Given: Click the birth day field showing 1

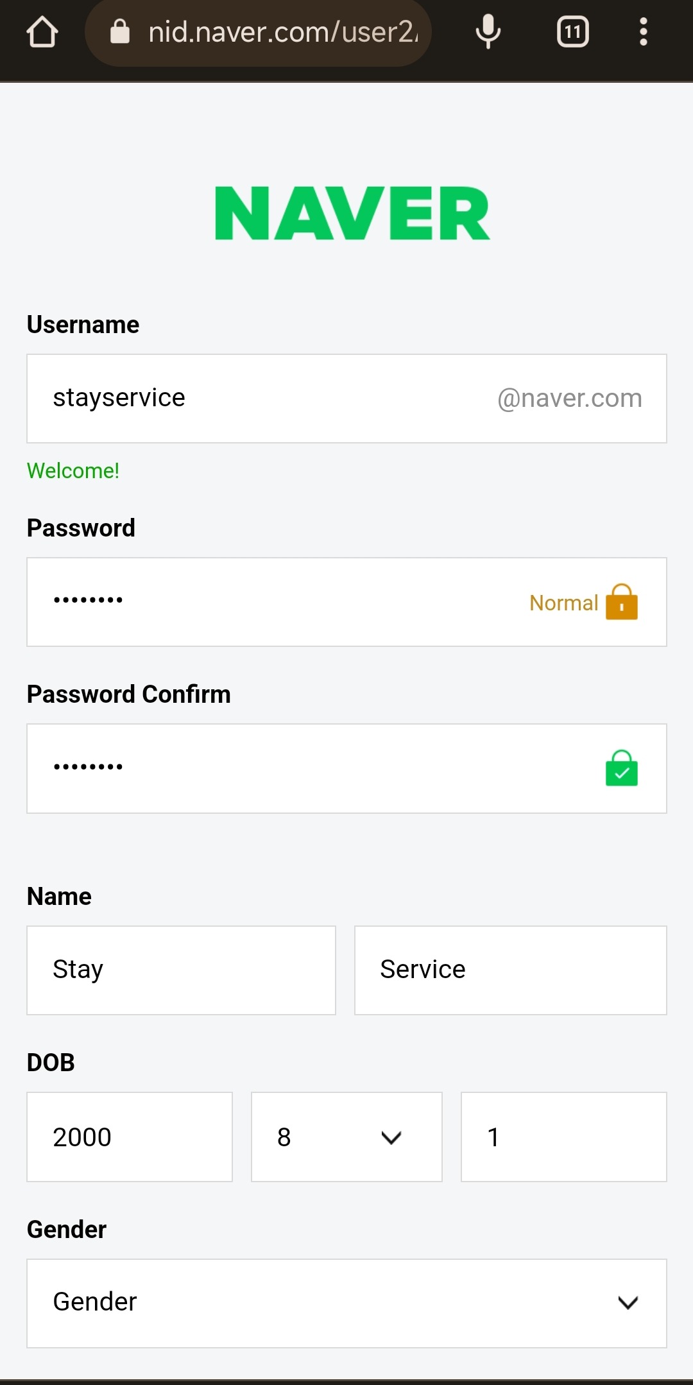Looking at the screenshot, I should pos(563,1137).
